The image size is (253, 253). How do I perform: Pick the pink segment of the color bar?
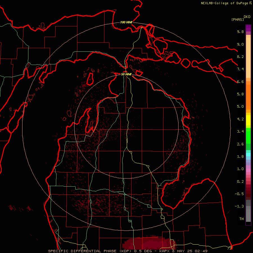click(248, 170)
